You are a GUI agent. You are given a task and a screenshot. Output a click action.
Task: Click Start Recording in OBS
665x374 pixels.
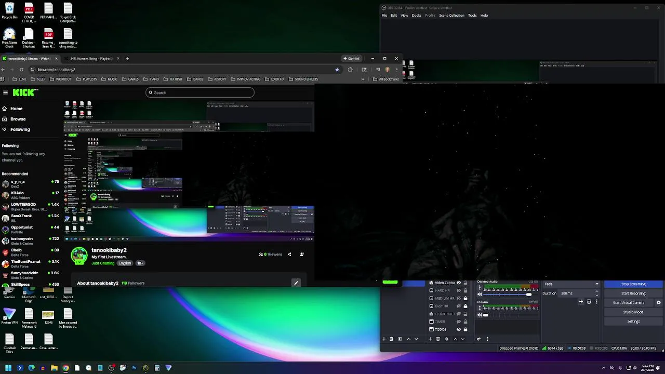coord(633,293)
